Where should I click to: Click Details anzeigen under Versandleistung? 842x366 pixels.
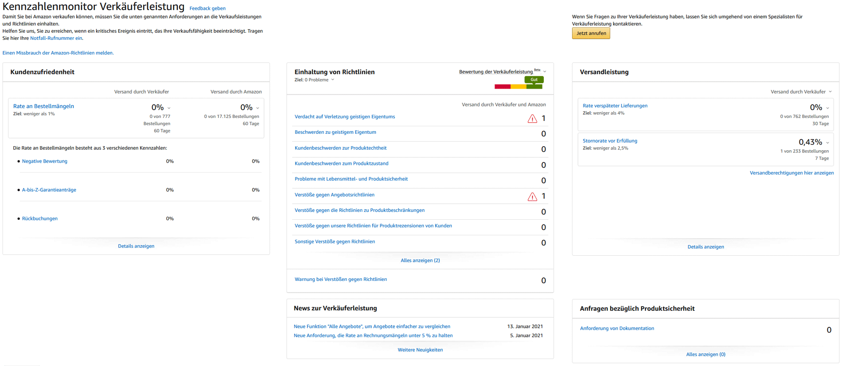click(x=706, y=247)
